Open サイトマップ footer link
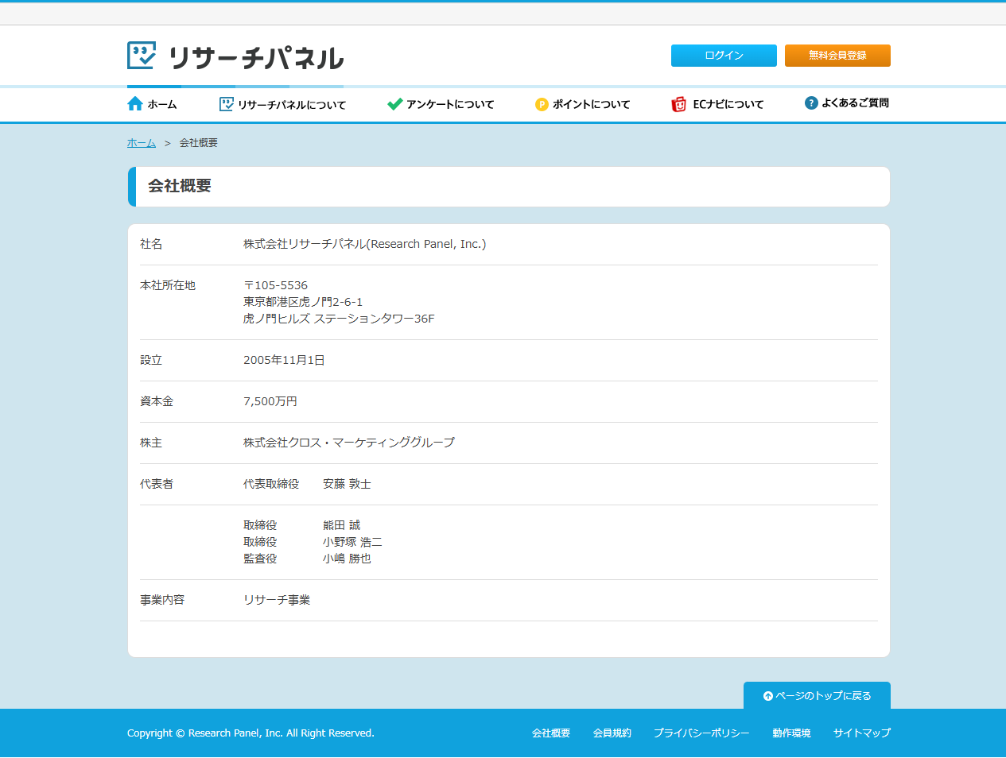 [x=862, y=733]
